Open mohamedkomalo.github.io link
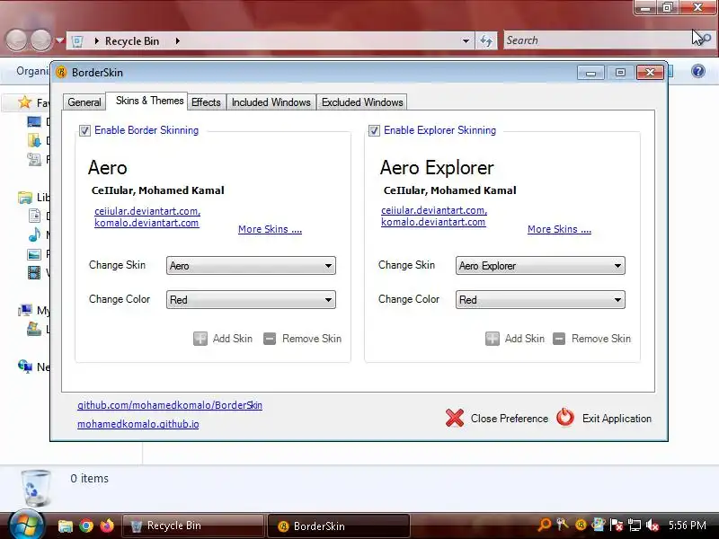This screenshot has width=719, height=539. pos(138,424)
